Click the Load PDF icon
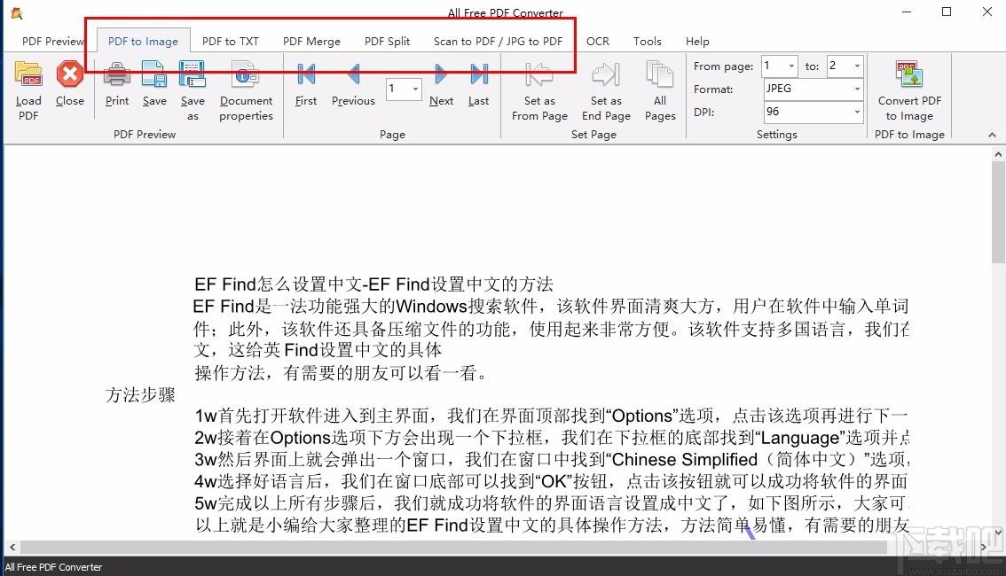This screenshot has width=1006, height=576. [28, 74]
